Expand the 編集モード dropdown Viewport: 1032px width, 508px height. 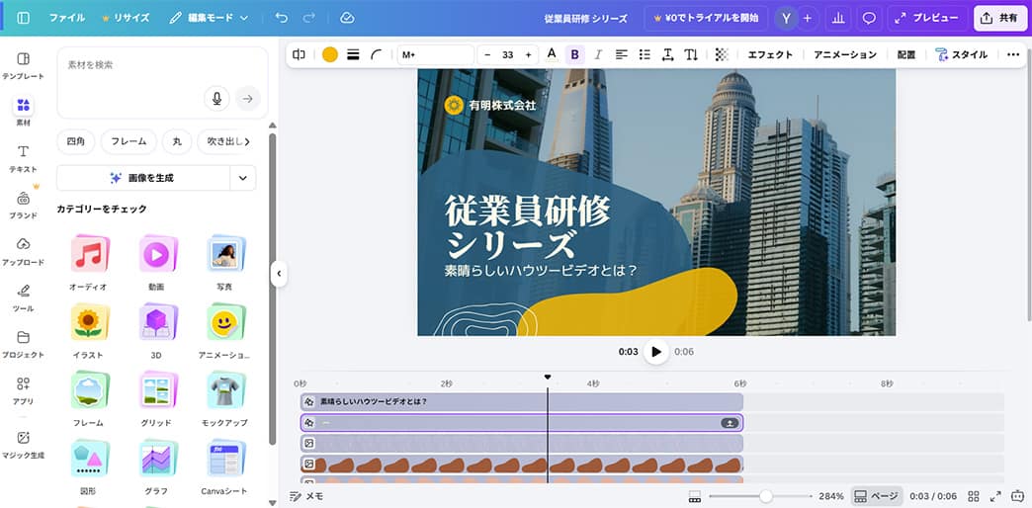(x=209, y=18)
